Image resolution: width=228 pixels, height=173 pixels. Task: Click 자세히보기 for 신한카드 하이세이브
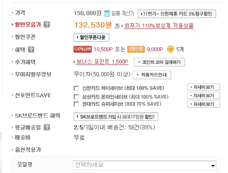point(203,87)
